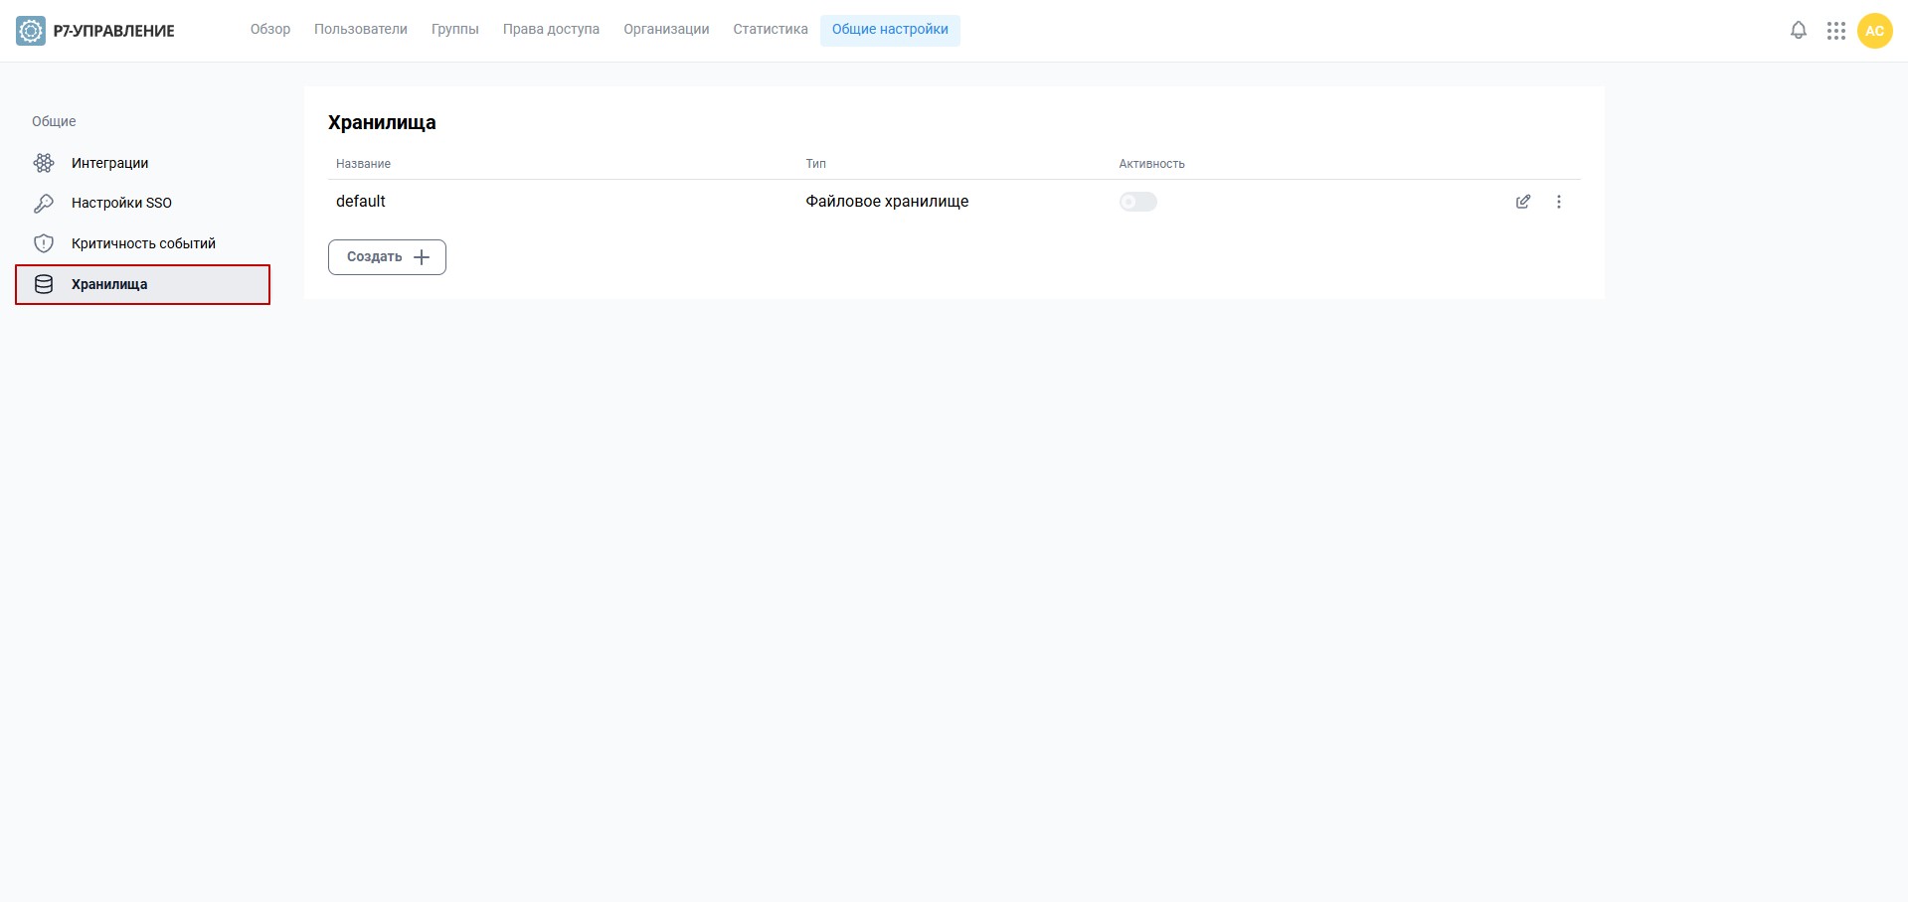This screenshot has width=1908, height=902.
Task: Edit the default storage with pencil icon
Action: [1522, 202]
